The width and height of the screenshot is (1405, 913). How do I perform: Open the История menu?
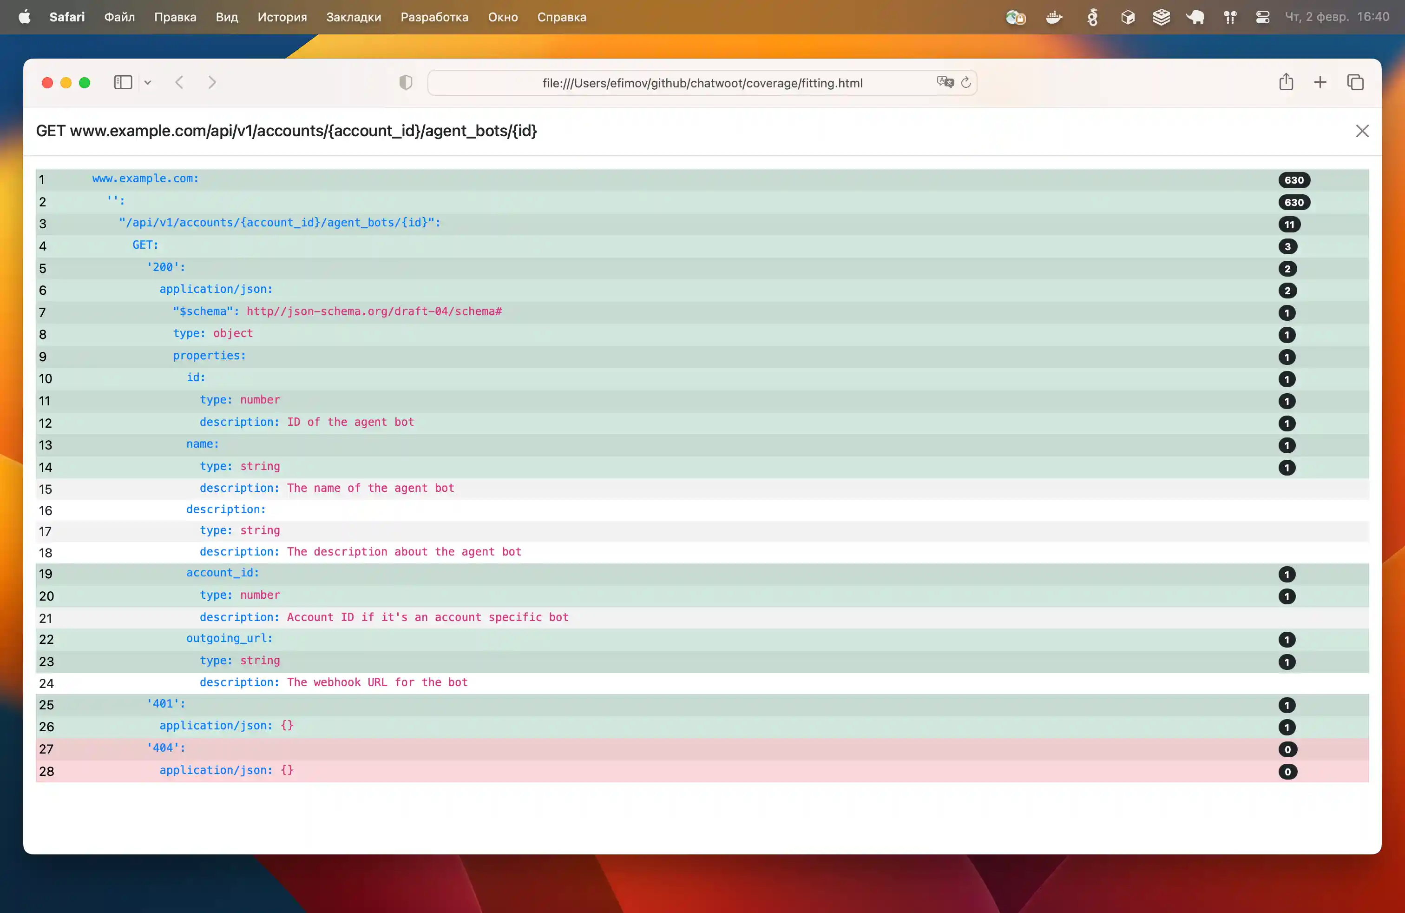coord(282,17)
